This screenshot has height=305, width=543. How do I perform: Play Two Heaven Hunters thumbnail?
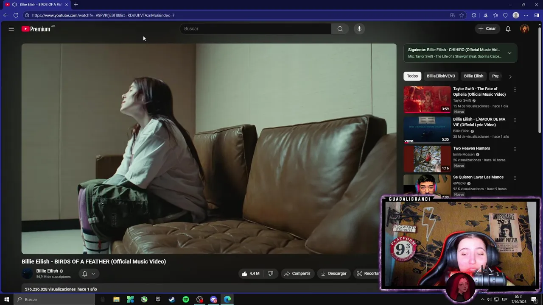click(427, 159)
